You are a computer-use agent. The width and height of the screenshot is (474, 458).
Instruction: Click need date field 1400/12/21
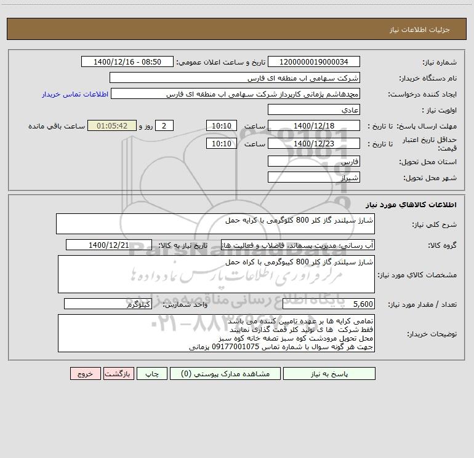coord(109,245)
